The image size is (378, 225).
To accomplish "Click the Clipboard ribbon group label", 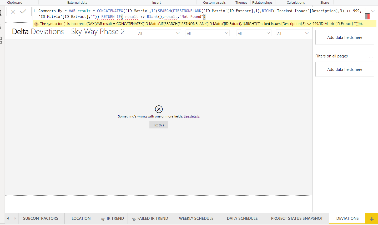I will pyautogui.click(x=15, y=2).
